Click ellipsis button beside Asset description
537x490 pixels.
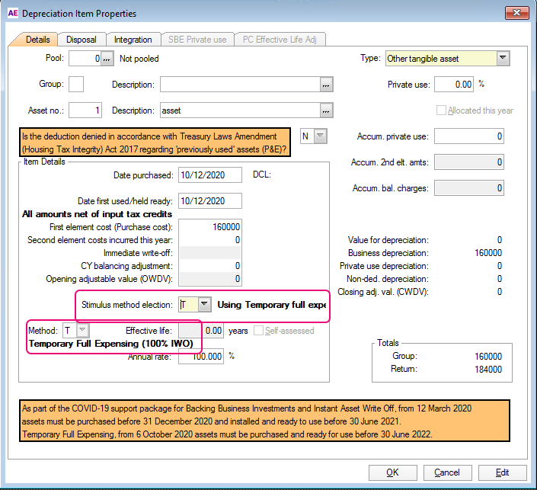click(326, 110)
